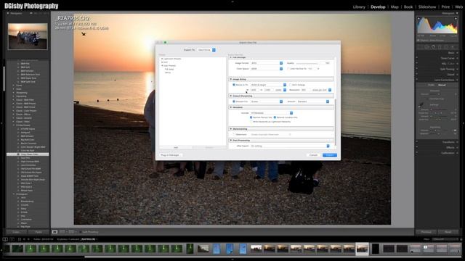Screen dimensions: 465x261
Task: Open the metadata Include dropdown
Action: (272, 113)
